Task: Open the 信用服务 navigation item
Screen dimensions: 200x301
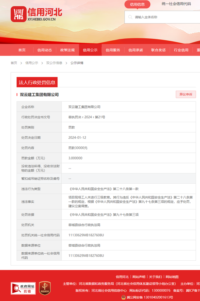Action: coord(113,50)
